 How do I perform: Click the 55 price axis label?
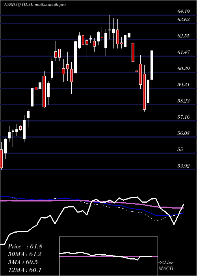pyautogui.click(x=180, y=149)
